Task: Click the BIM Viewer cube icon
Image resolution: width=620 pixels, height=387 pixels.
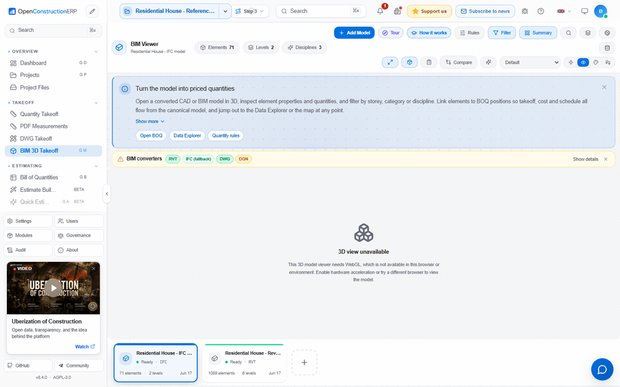Action: tap(119, 47)
